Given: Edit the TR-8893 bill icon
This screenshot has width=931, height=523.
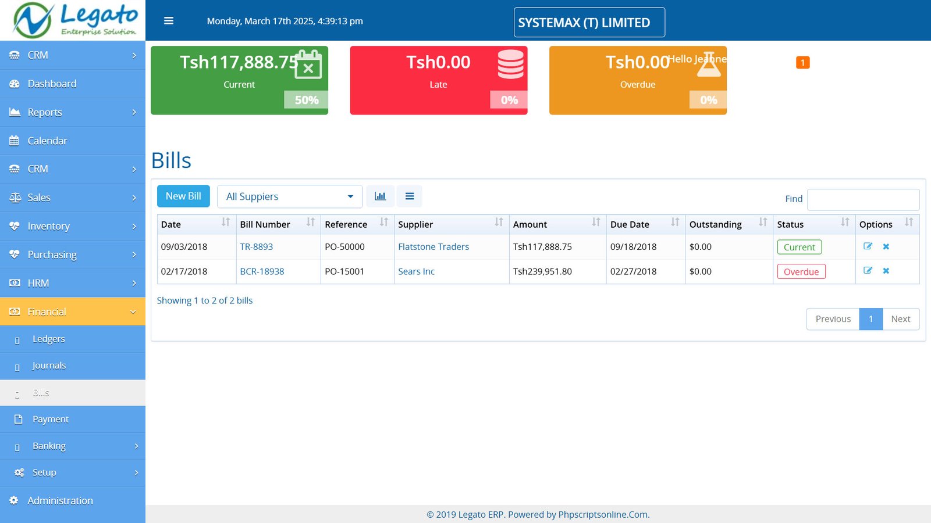Looking at the screenshot, I should (868, 246).
